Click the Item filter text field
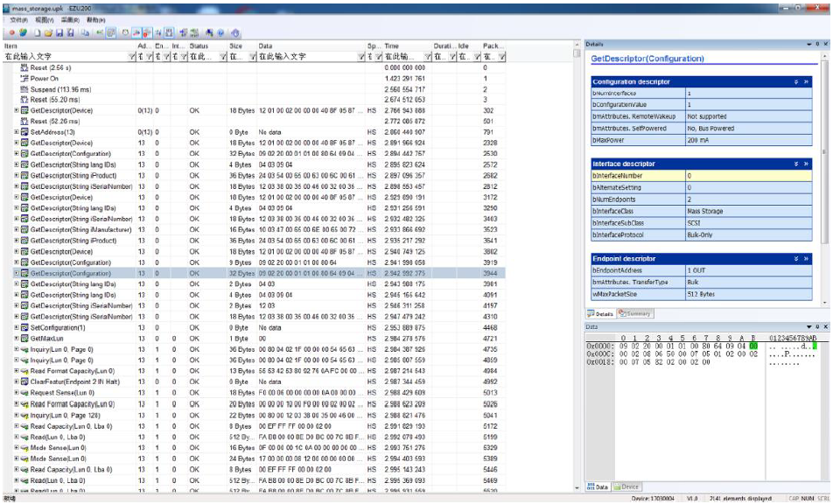833x504 pixels. pos(66,57)
